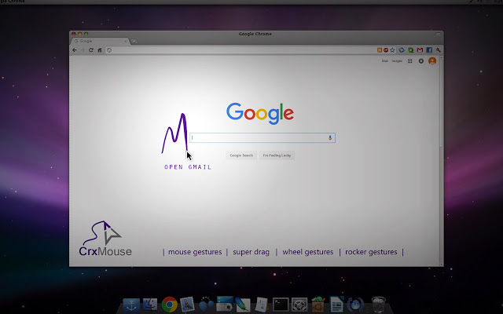Click the forward navigation arrow
The image size is (503, 314).
tap(83, 50)
